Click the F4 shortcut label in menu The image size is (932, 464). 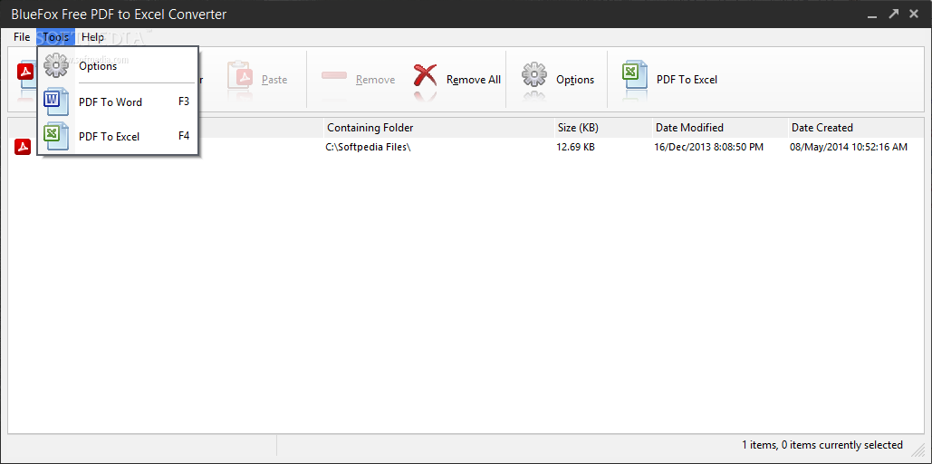[x=184, y=136]
